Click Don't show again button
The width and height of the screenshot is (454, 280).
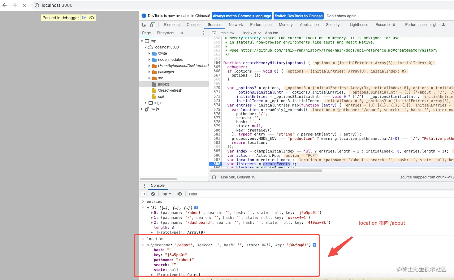(341, 16)
